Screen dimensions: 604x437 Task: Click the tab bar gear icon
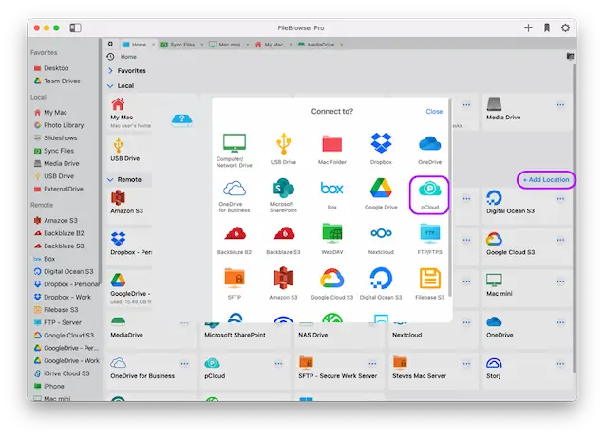pyautogui.click(x=110, y=44)
